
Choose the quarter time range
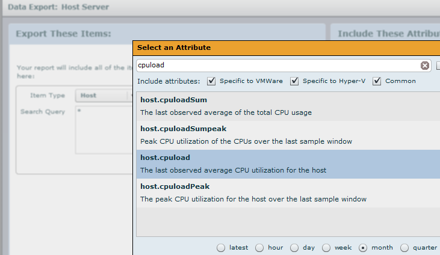[x=404, y=247]
